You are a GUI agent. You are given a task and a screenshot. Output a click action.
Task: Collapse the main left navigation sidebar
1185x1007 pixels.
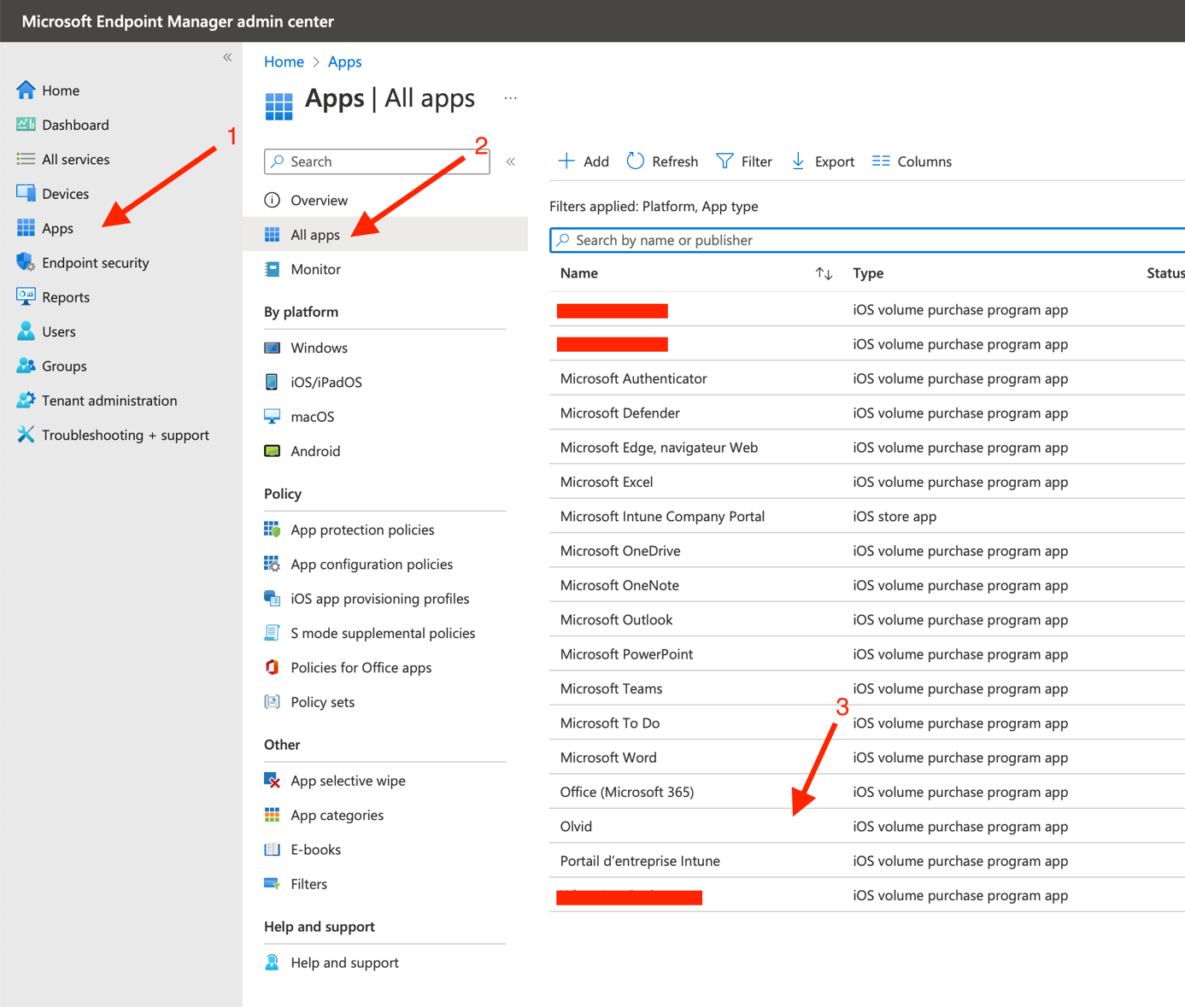[227, 57]
